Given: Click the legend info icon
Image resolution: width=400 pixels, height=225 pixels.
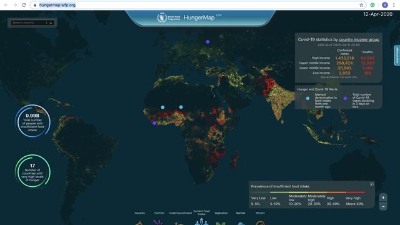Looking at the screenshot, I should (x=372, y=184).
